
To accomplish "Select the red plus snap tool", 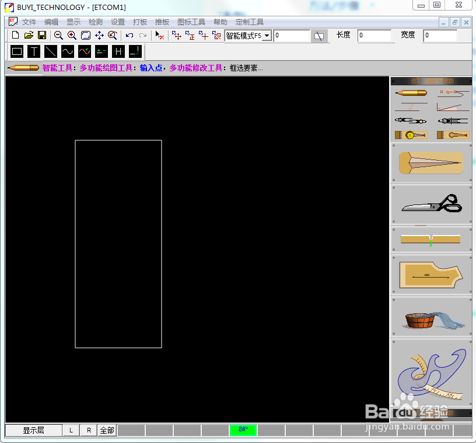I will click(204, 36).
